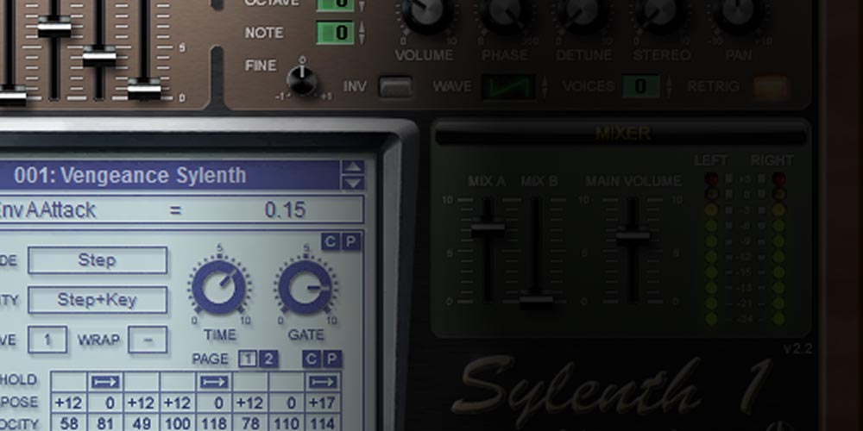Screen dimensions: 863x431
Task: Click the Time knob in the arpeggiator
Action: click(x=219, y=288)
